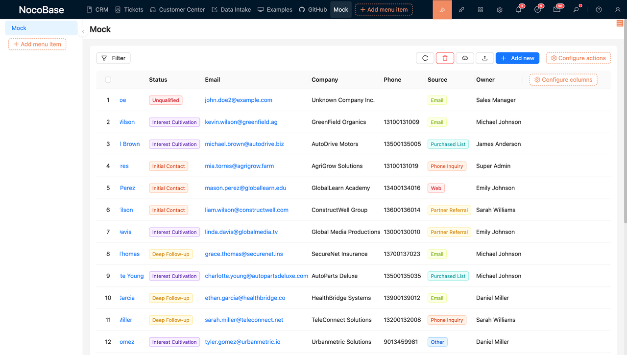
Task: Open the Customer Center menu
Action: tap(177, 9)
